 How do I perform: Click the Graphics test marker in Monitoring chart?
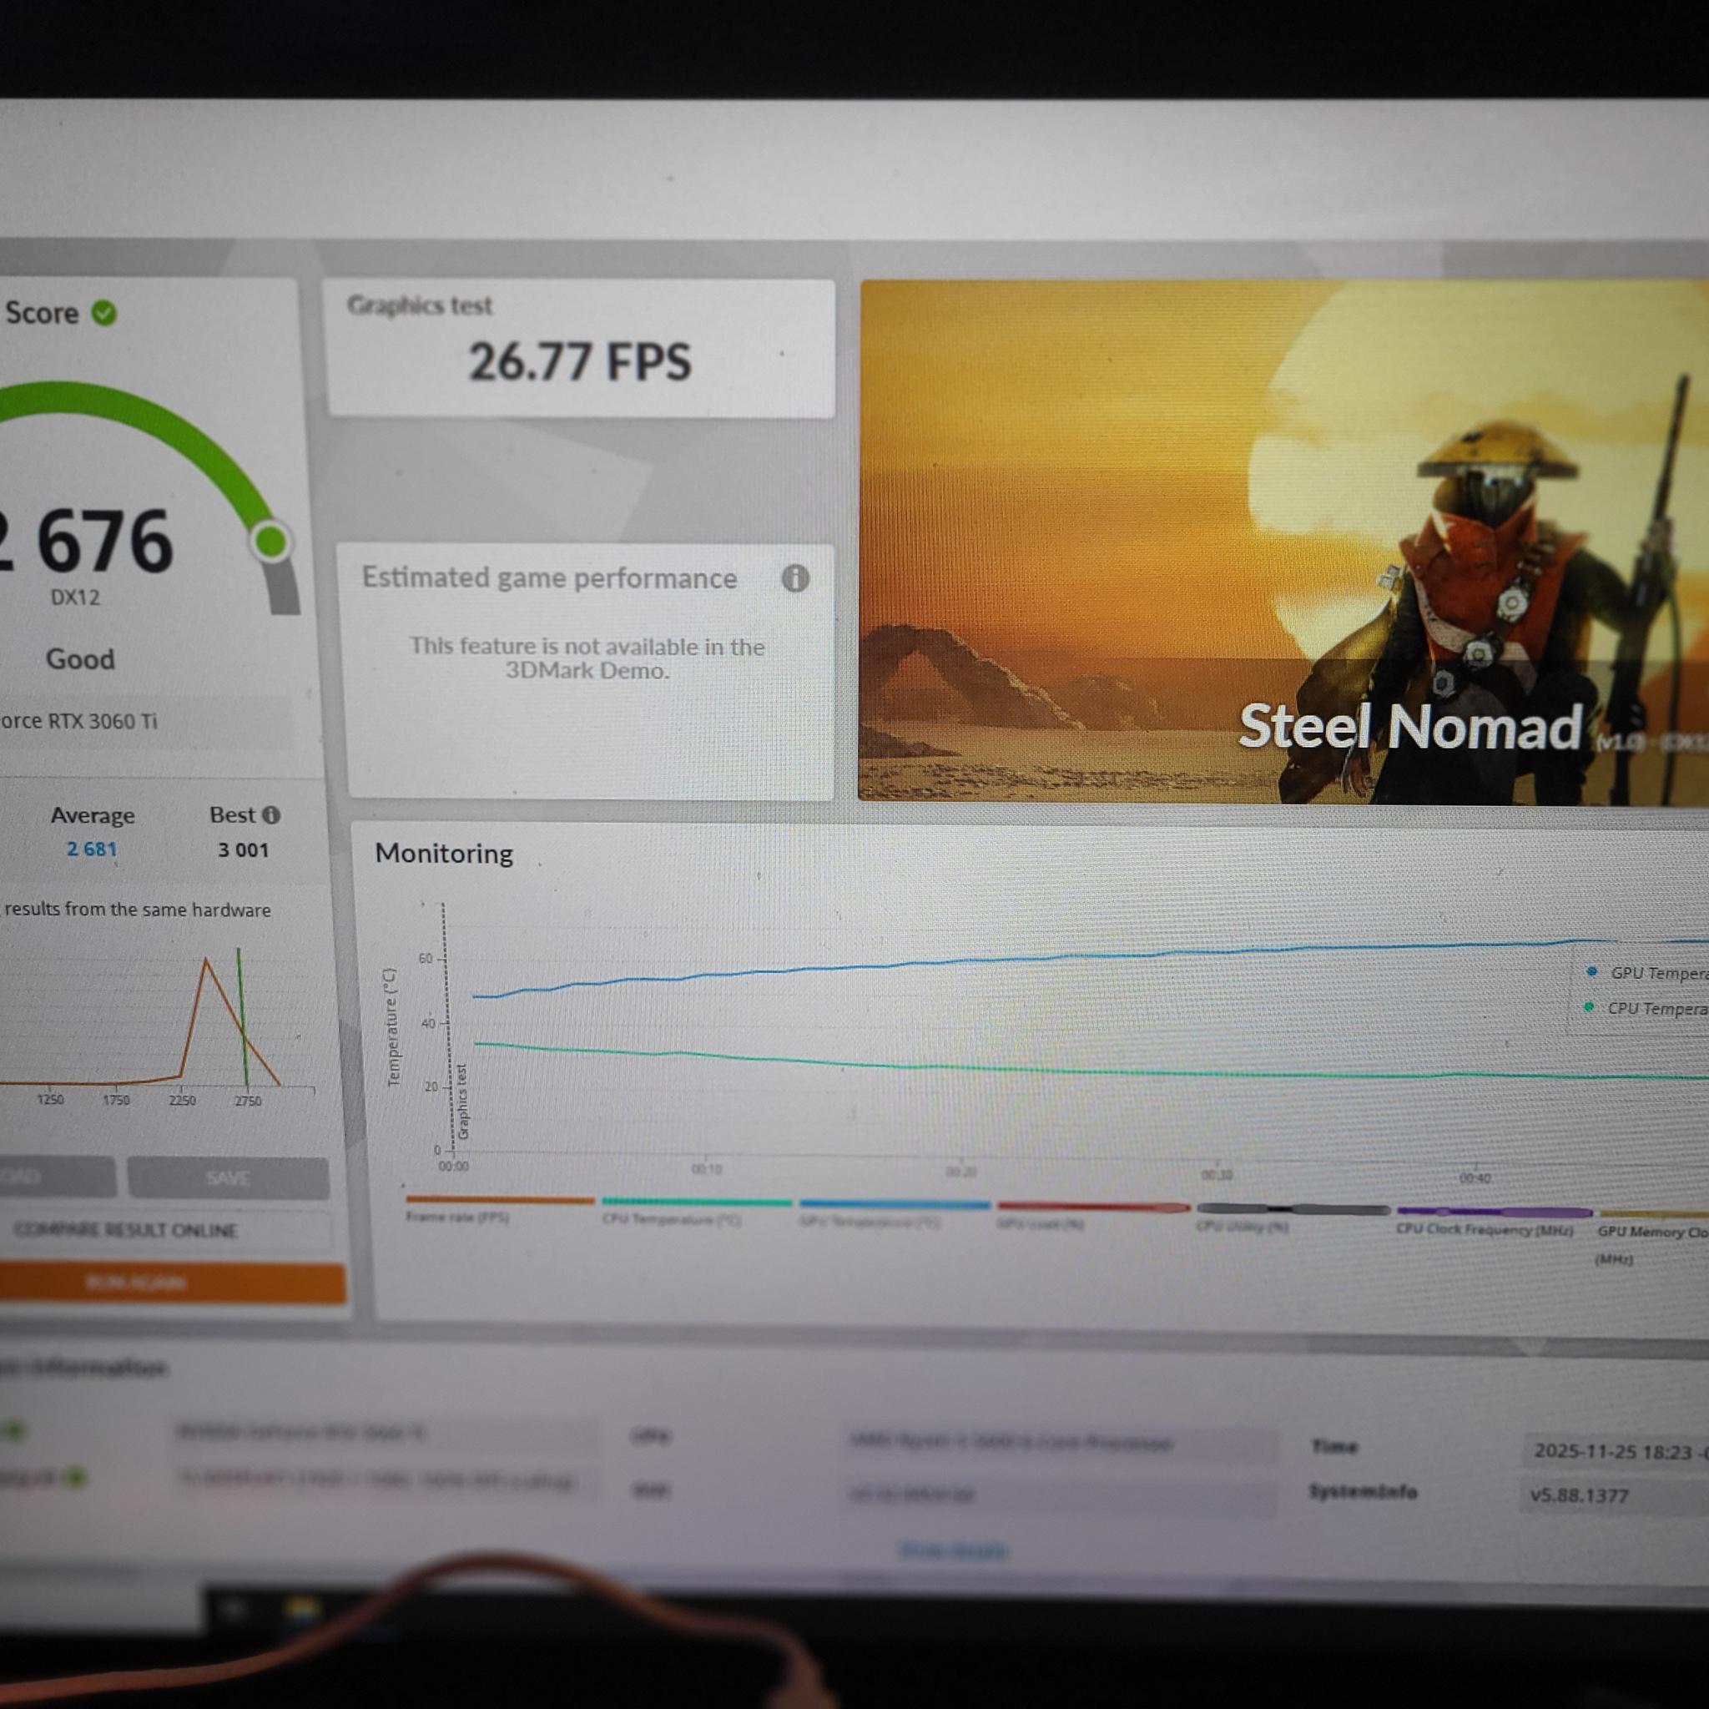(462, 1102)
